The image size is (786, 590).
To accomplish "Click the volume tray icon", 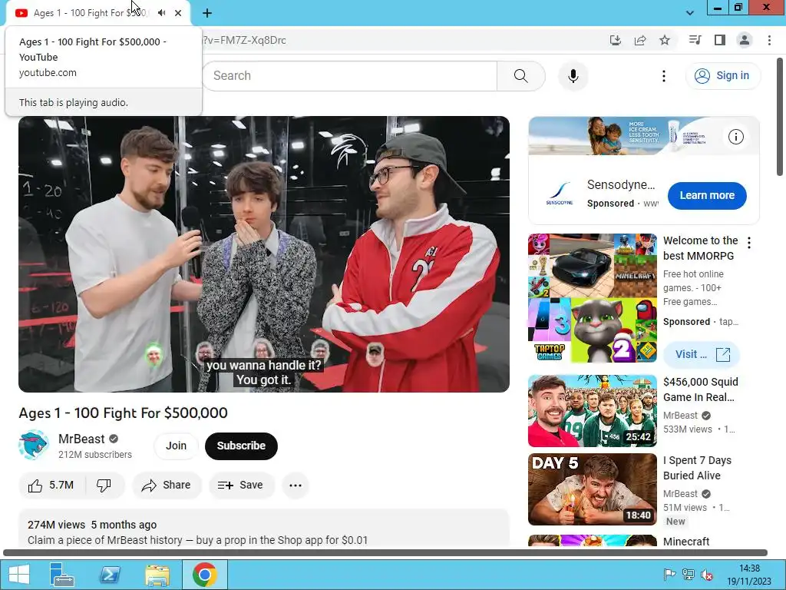I will click(x=707, y=575).
